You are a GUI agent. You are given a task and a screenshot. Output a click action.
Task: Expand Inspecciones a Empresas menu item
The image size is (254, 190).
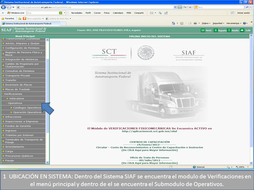pos(23,121)
